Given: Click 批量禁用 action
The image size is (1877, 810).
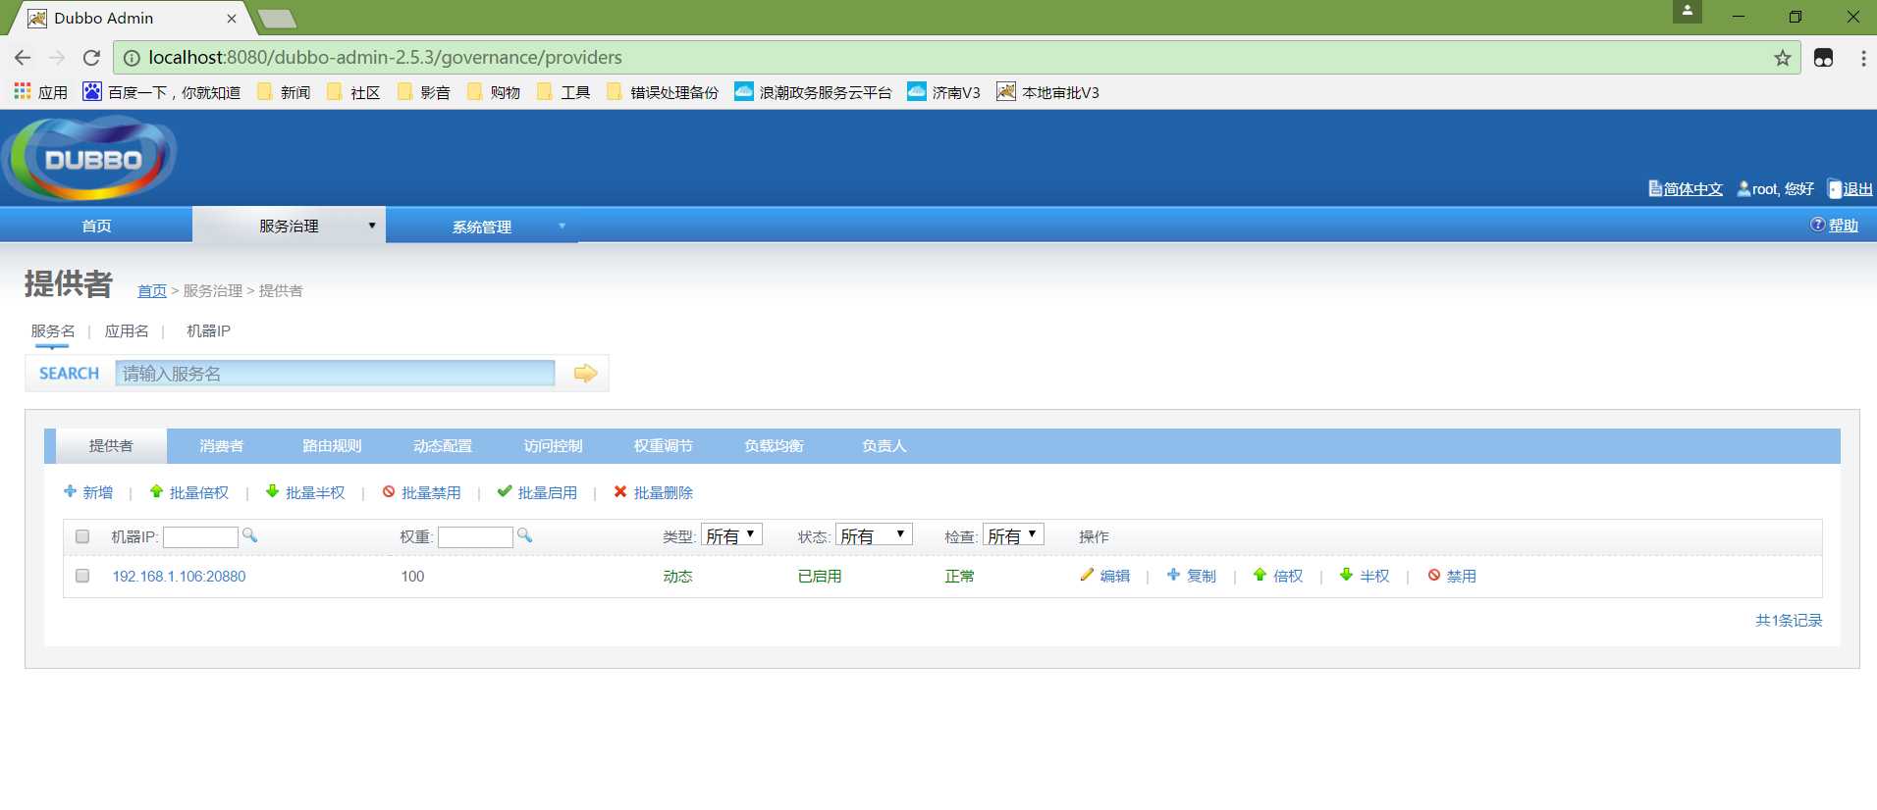Looking at the screenshot, I should 421,492.
